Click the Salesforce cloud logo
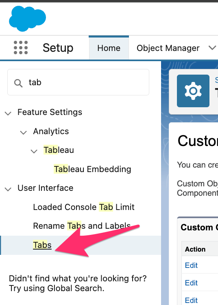This screenshot has width=218, height=305. click(27, 18)
